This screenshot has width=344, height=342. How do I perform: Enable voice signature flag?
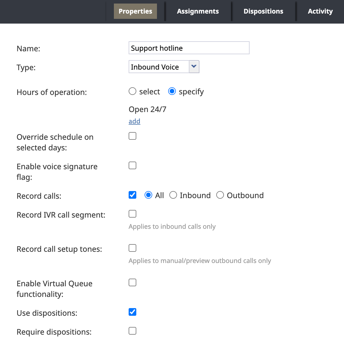point(132,165)
